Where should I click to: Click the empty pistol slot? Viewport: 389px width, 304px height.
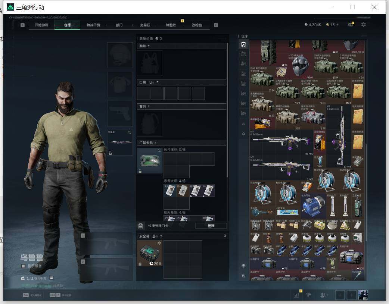coord(120,113)
